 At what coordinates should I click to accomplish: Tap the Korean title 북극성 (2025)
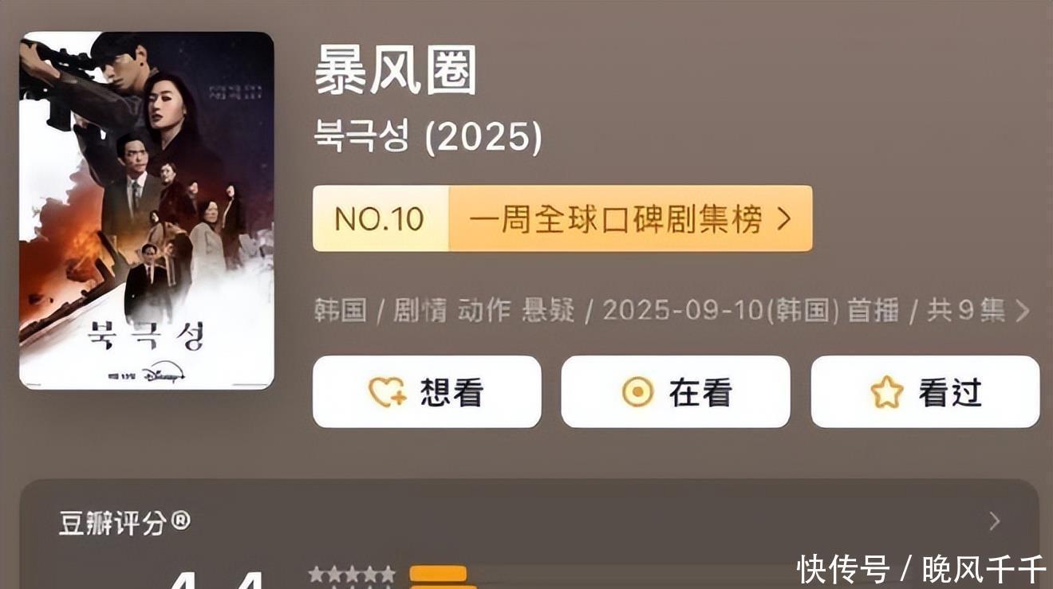(x=428, y=136)
